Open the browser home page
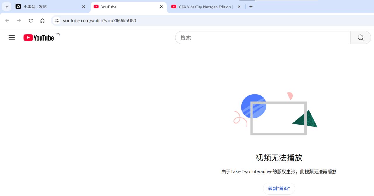This screenshot has height=196, width=374. click(x=42, y=20)
